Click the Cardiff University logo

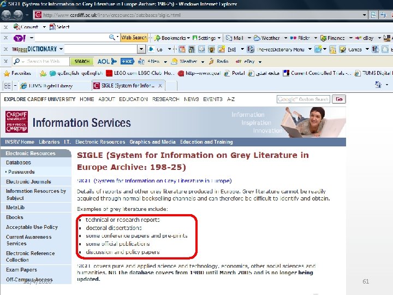(16, 122)
